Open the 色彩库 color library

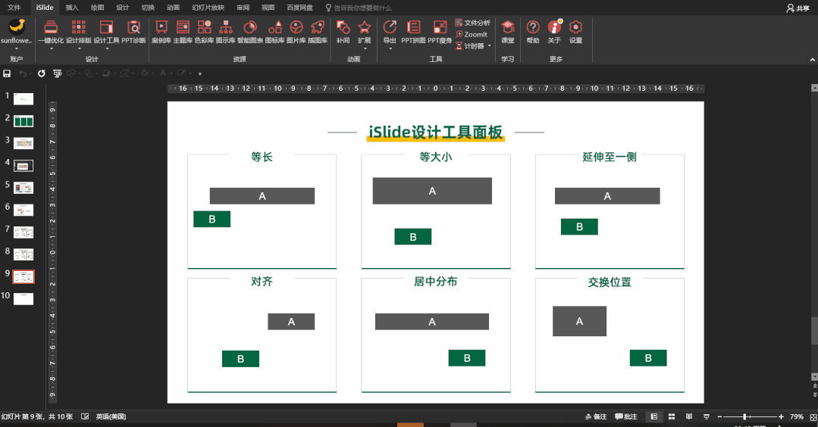pos(204,32)
